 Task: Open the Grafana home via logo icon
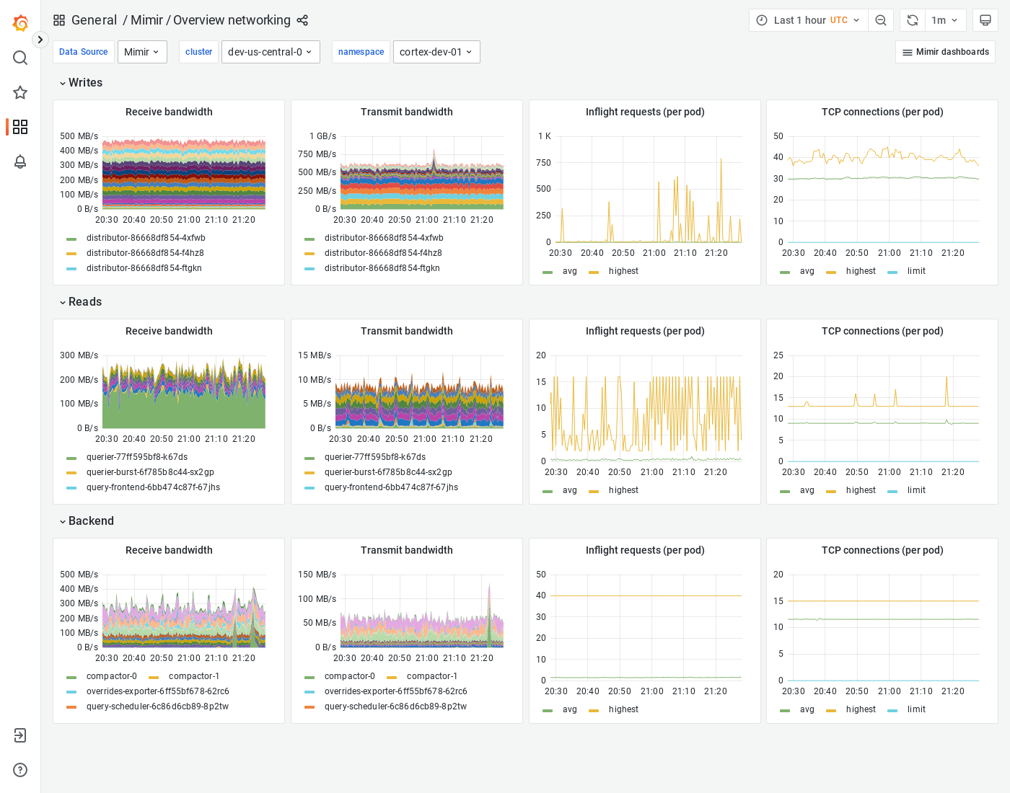[20, 22]
